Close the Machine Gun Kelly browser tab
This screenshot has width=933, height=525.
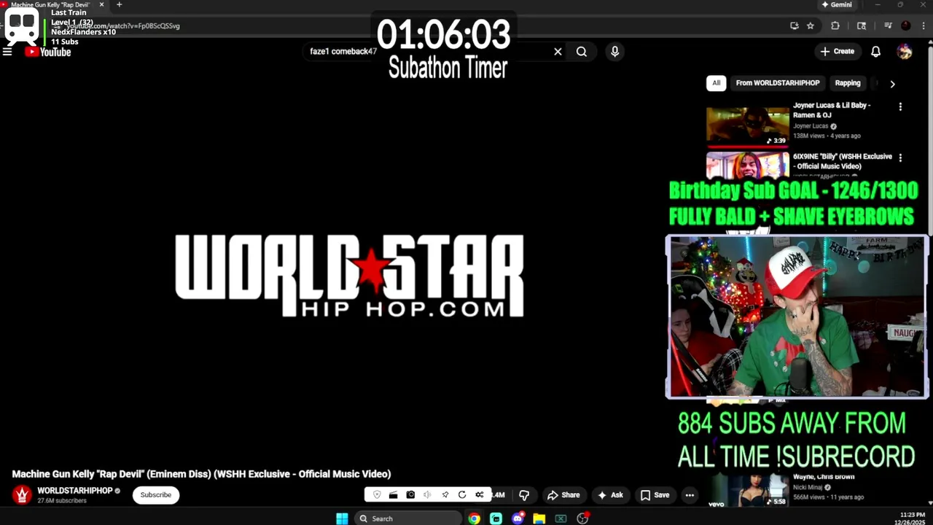coord(101,4)
